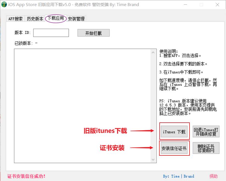The image size is (226, 181).
Task: Click the 使用说明 heading text
Action: [169, 51]
